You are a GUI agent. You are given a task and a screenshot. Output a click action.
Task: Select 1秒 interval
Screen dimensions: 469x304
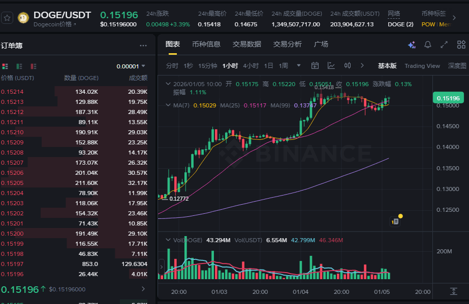tap(188, 66)
